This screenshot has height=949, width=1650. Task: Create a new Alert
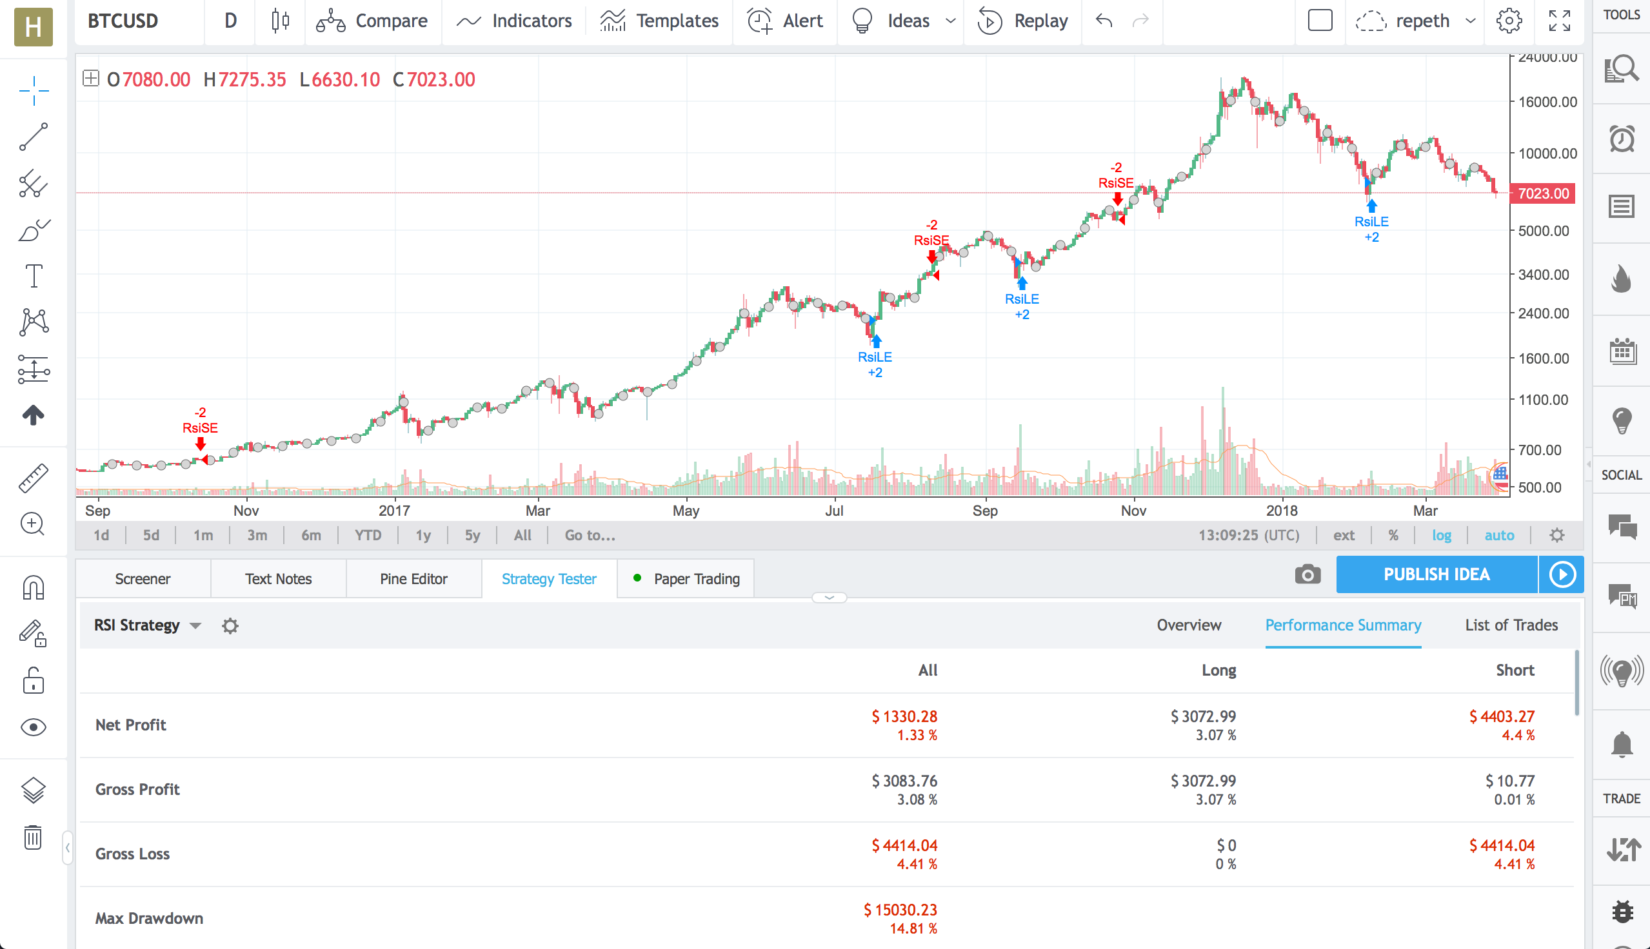[x=786, y=21]
